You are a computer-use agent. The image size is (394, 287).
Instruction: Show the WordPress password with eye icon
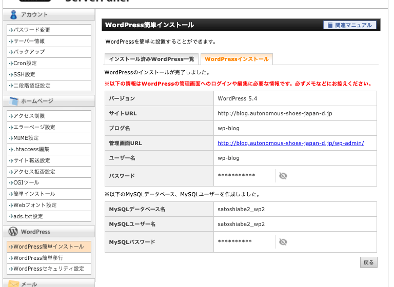[x=283, y=176]
